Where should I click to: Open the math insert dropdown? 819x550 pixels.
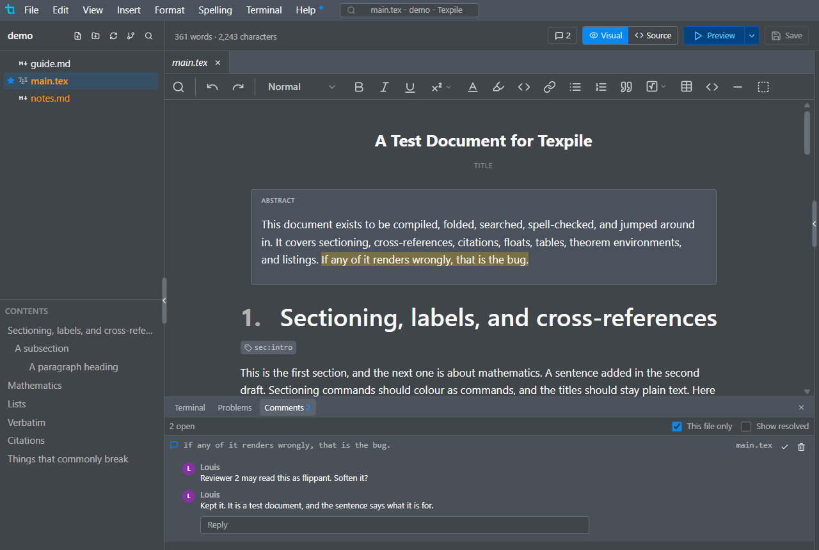point(656,87)
